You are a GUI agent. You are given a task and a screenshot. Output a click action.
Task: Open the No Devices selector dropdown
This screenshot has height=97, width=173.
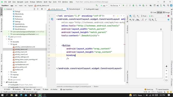[115, 5]
